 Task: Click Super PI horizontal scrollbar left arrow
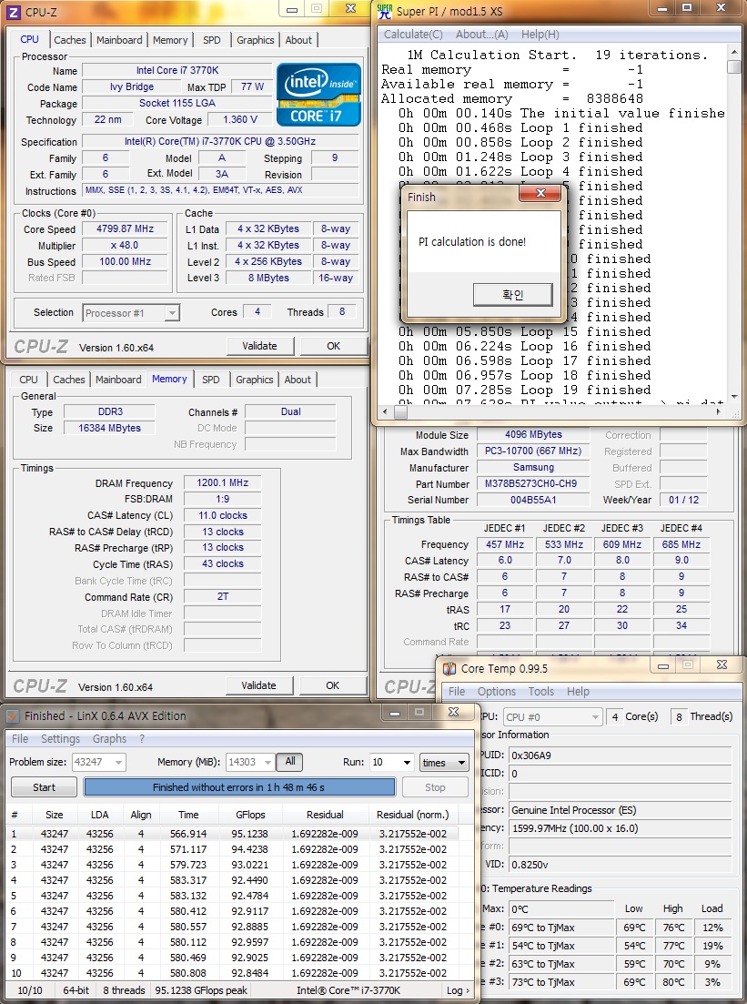385,411
